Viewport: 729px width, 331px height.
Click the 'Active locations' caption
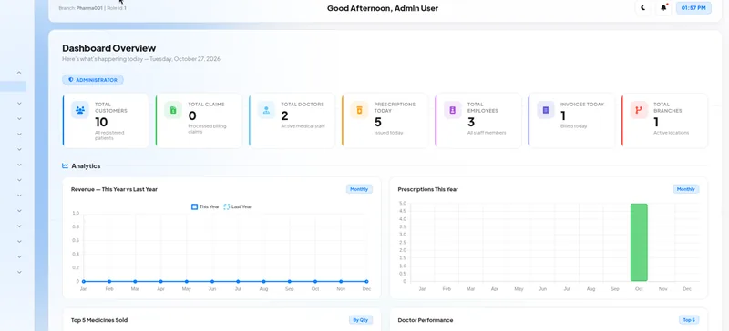(671, 133)
